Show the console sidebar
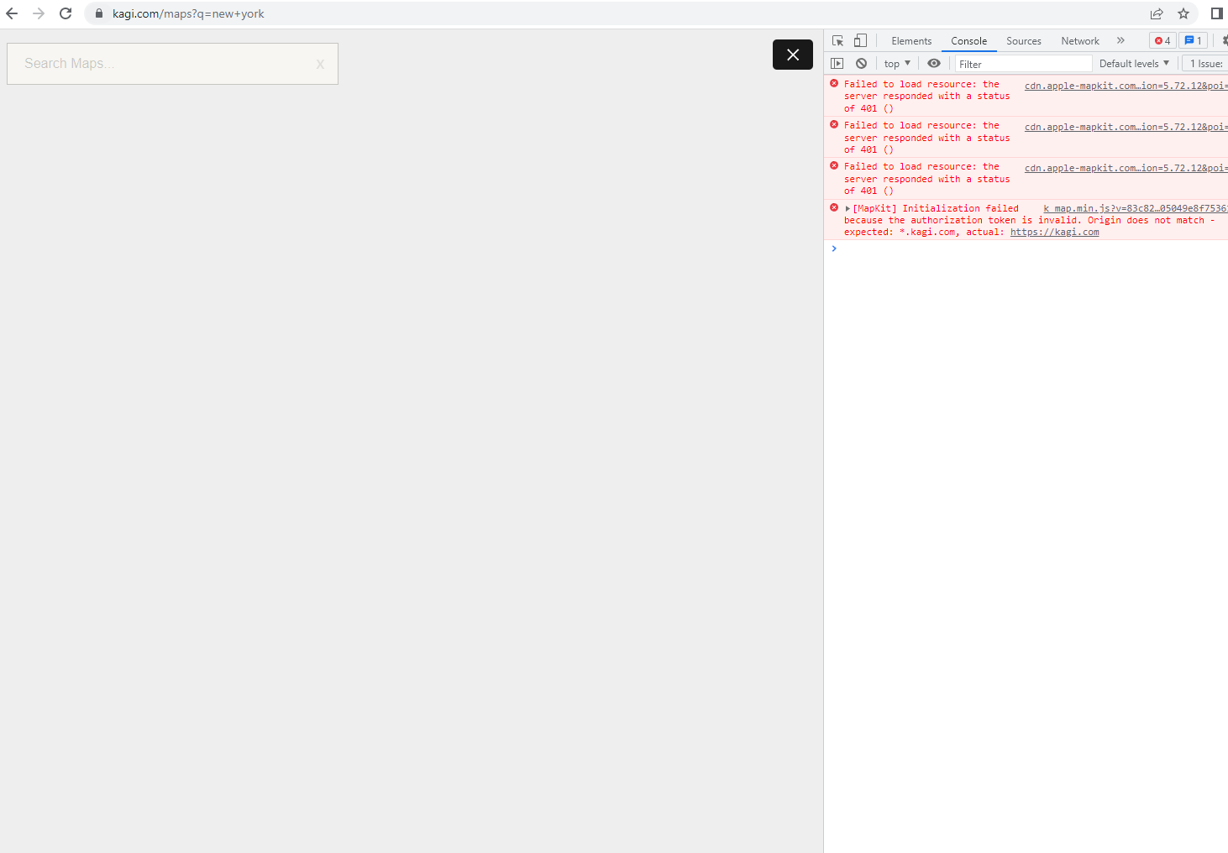 [x=837, y=64]
